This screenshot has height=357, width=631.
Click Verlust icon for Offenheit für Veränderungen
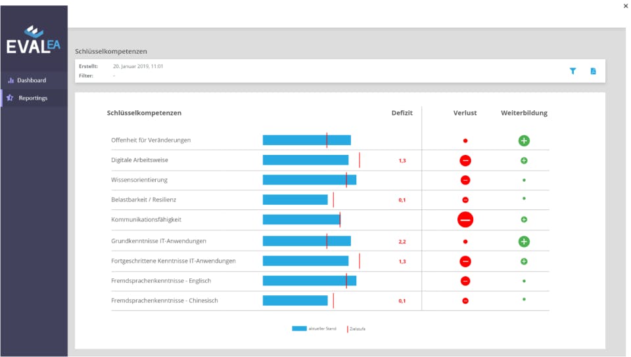pos(465,140)
